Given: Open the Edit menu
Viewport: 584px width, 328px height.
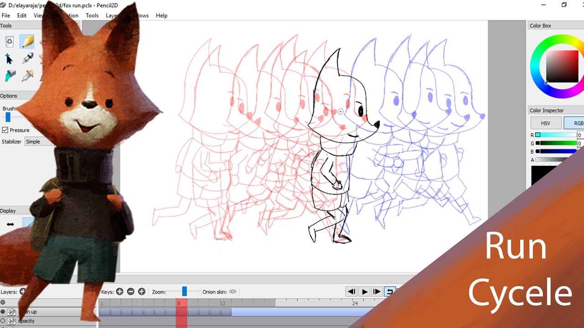Looking at the screenshot, I should (22, 15).
